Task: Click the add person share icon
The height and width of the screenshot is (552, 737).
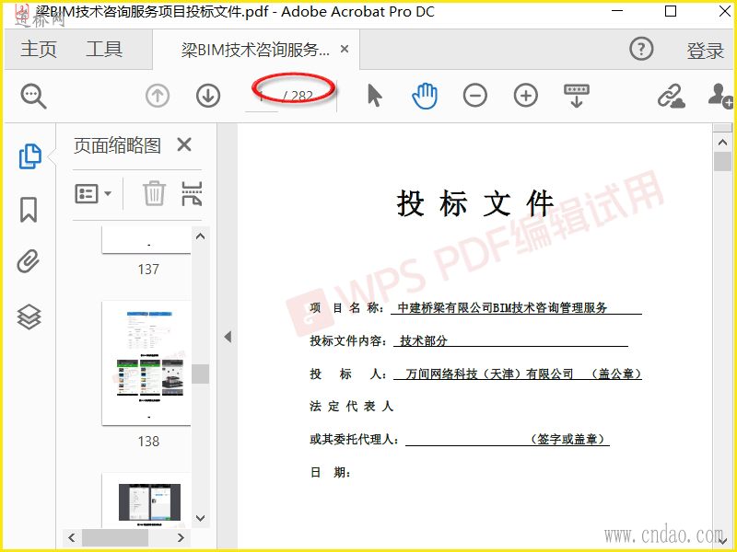Action: [x=720, y=97]
